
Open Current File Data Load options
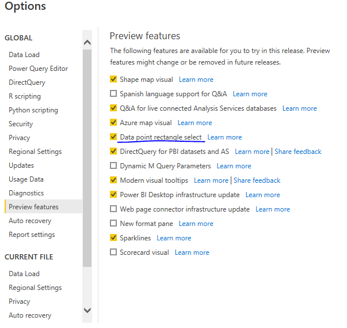click(x=24, y=274)
